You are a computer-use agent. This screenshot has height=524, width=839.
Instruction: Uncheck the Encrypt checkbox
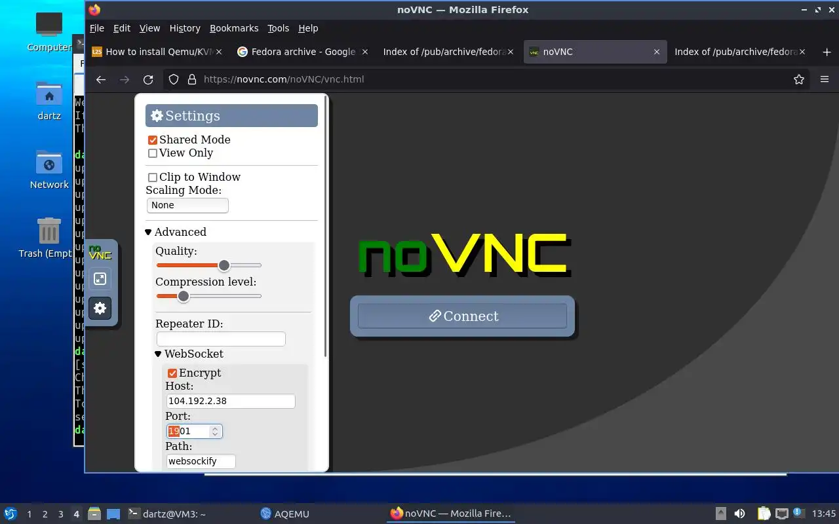tap(172, 373)
